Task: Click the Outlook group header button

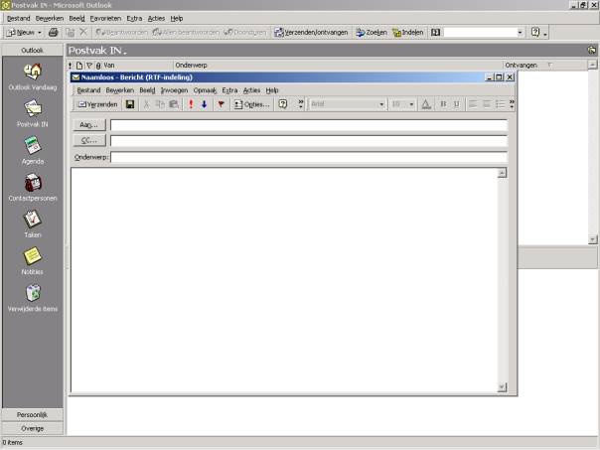Action: pyautogui.click(x=33, y=50)
